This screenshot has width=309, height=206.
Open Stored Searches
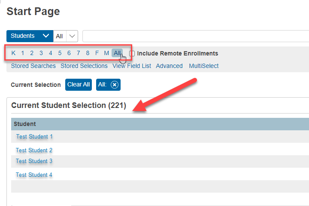[33, 66]
